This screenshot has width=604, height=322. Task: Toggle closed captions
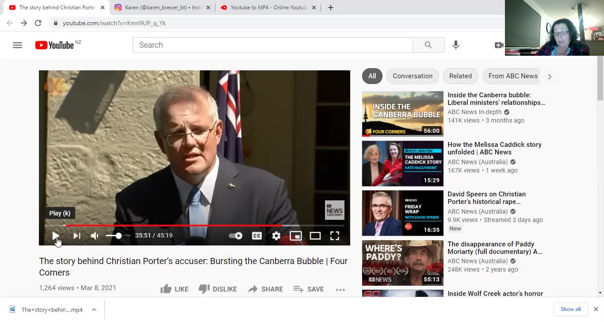tap(257, 236)
